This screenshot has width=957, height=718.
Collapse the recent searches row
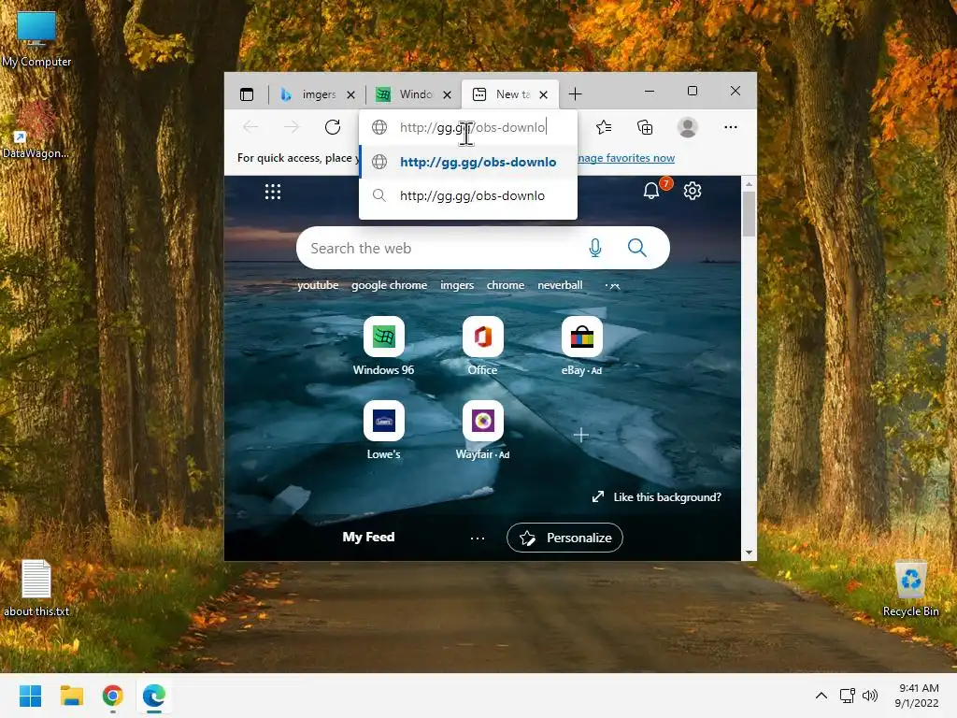tap(615, 286)
